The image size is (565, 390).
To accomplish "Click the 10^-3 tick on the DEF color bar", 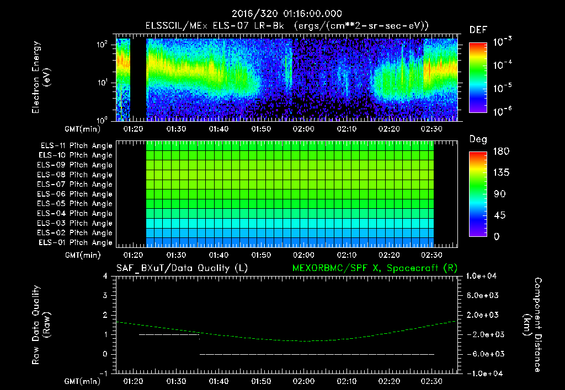I will [x=502, y=42].
